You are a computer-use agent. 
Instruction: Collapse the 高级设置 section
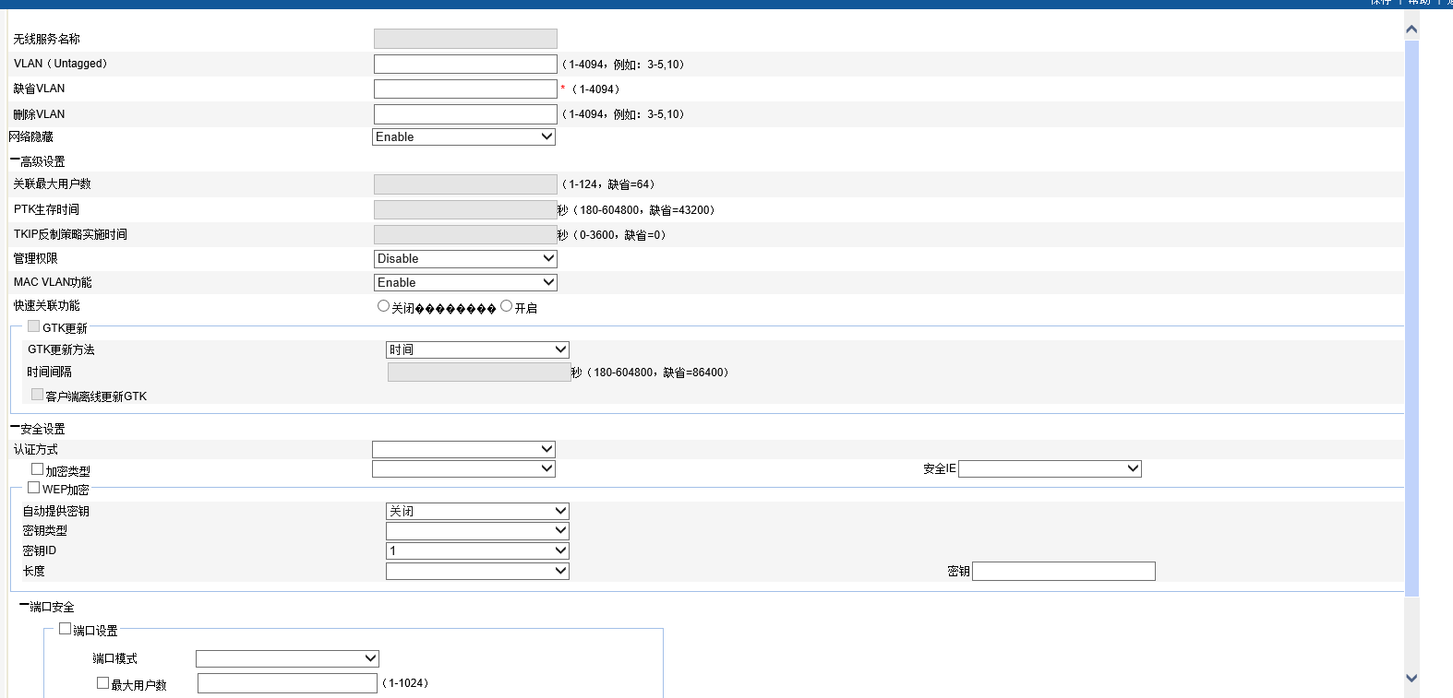15,160
